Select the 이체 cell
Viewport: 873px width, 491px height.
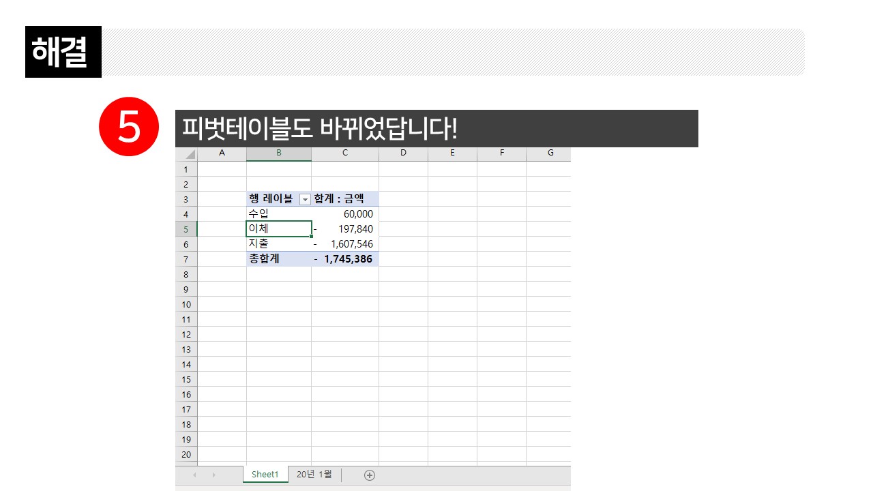(279, 229)
